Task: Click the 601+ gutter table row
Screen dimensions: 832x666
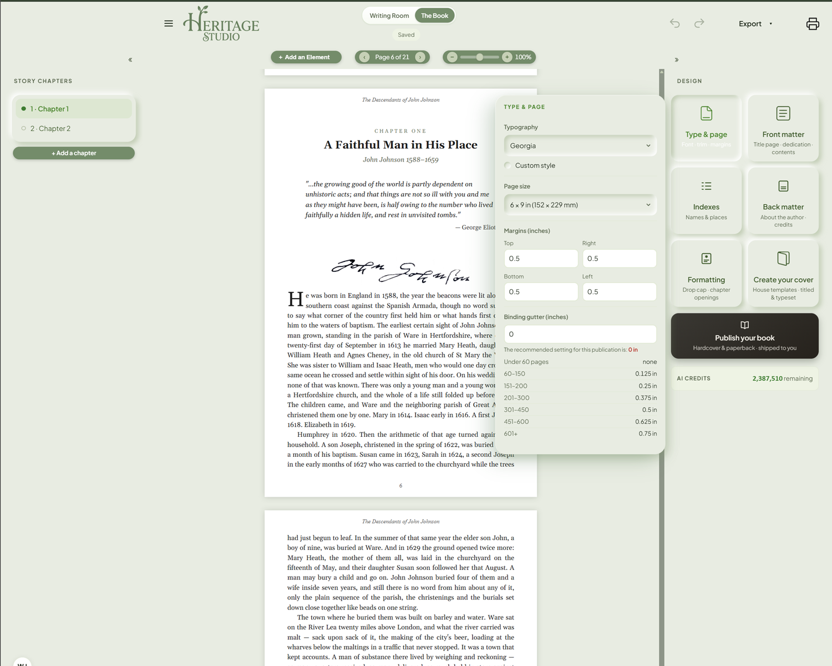Action: pyautogui.click(x=580, y=433)
